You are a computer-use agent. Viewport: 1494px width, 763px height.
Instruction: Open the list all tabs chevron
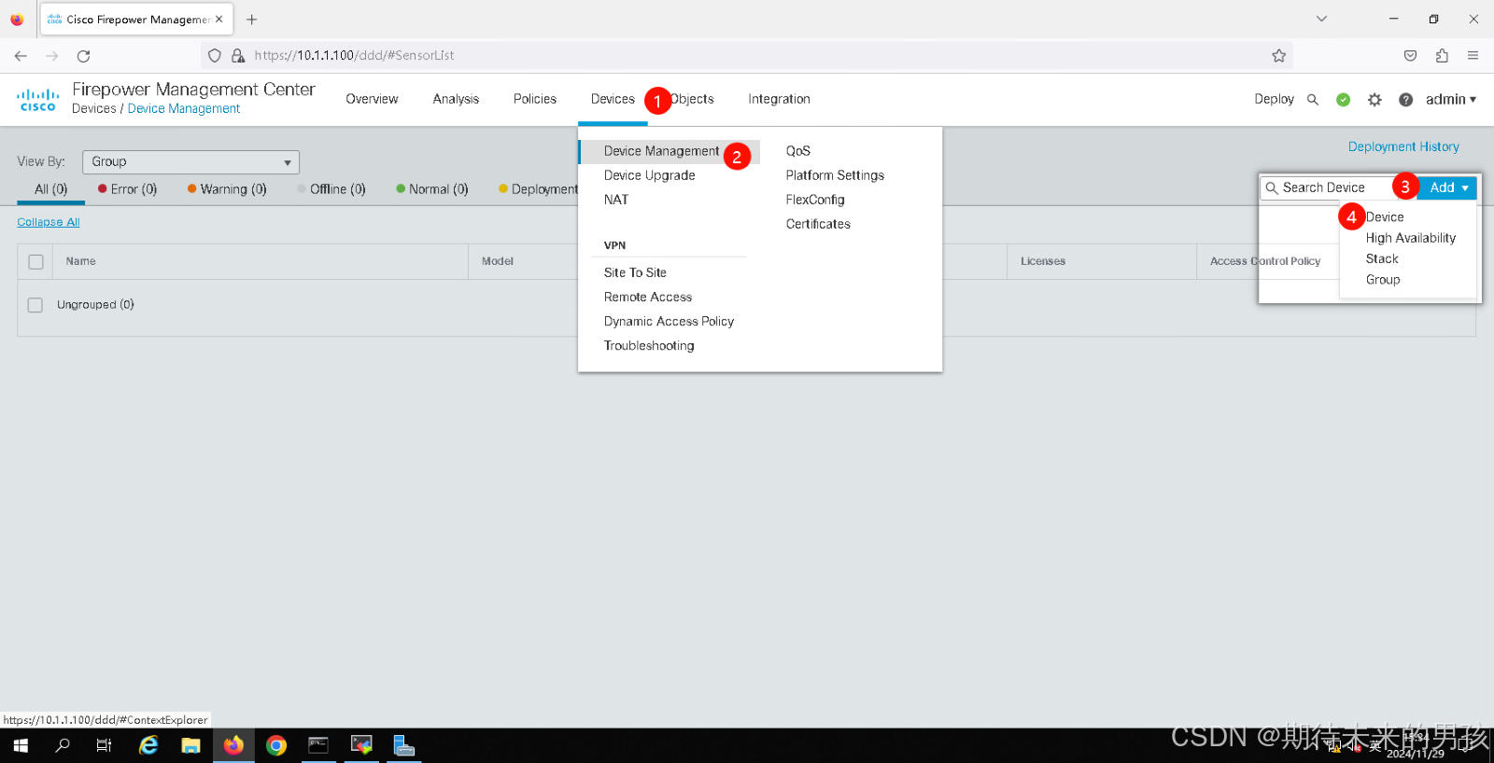pos(1321,19)
